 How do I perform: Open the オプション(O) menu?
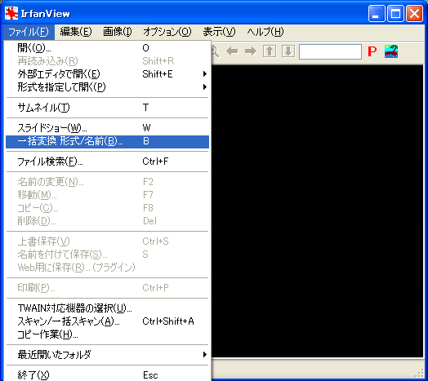point(167,32)
